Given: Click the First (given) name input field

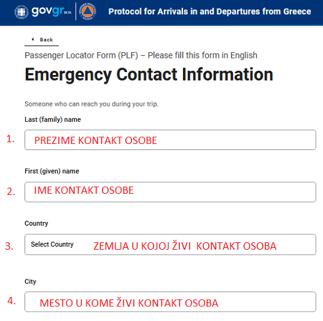Looking at the screenshot, I should click(x=170, y=192).
